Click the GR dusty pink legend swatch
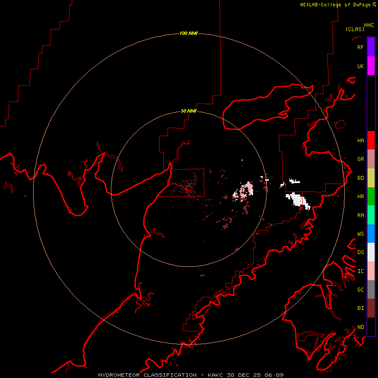This screenshot has width=378, height=378. [x=371, y=159]
